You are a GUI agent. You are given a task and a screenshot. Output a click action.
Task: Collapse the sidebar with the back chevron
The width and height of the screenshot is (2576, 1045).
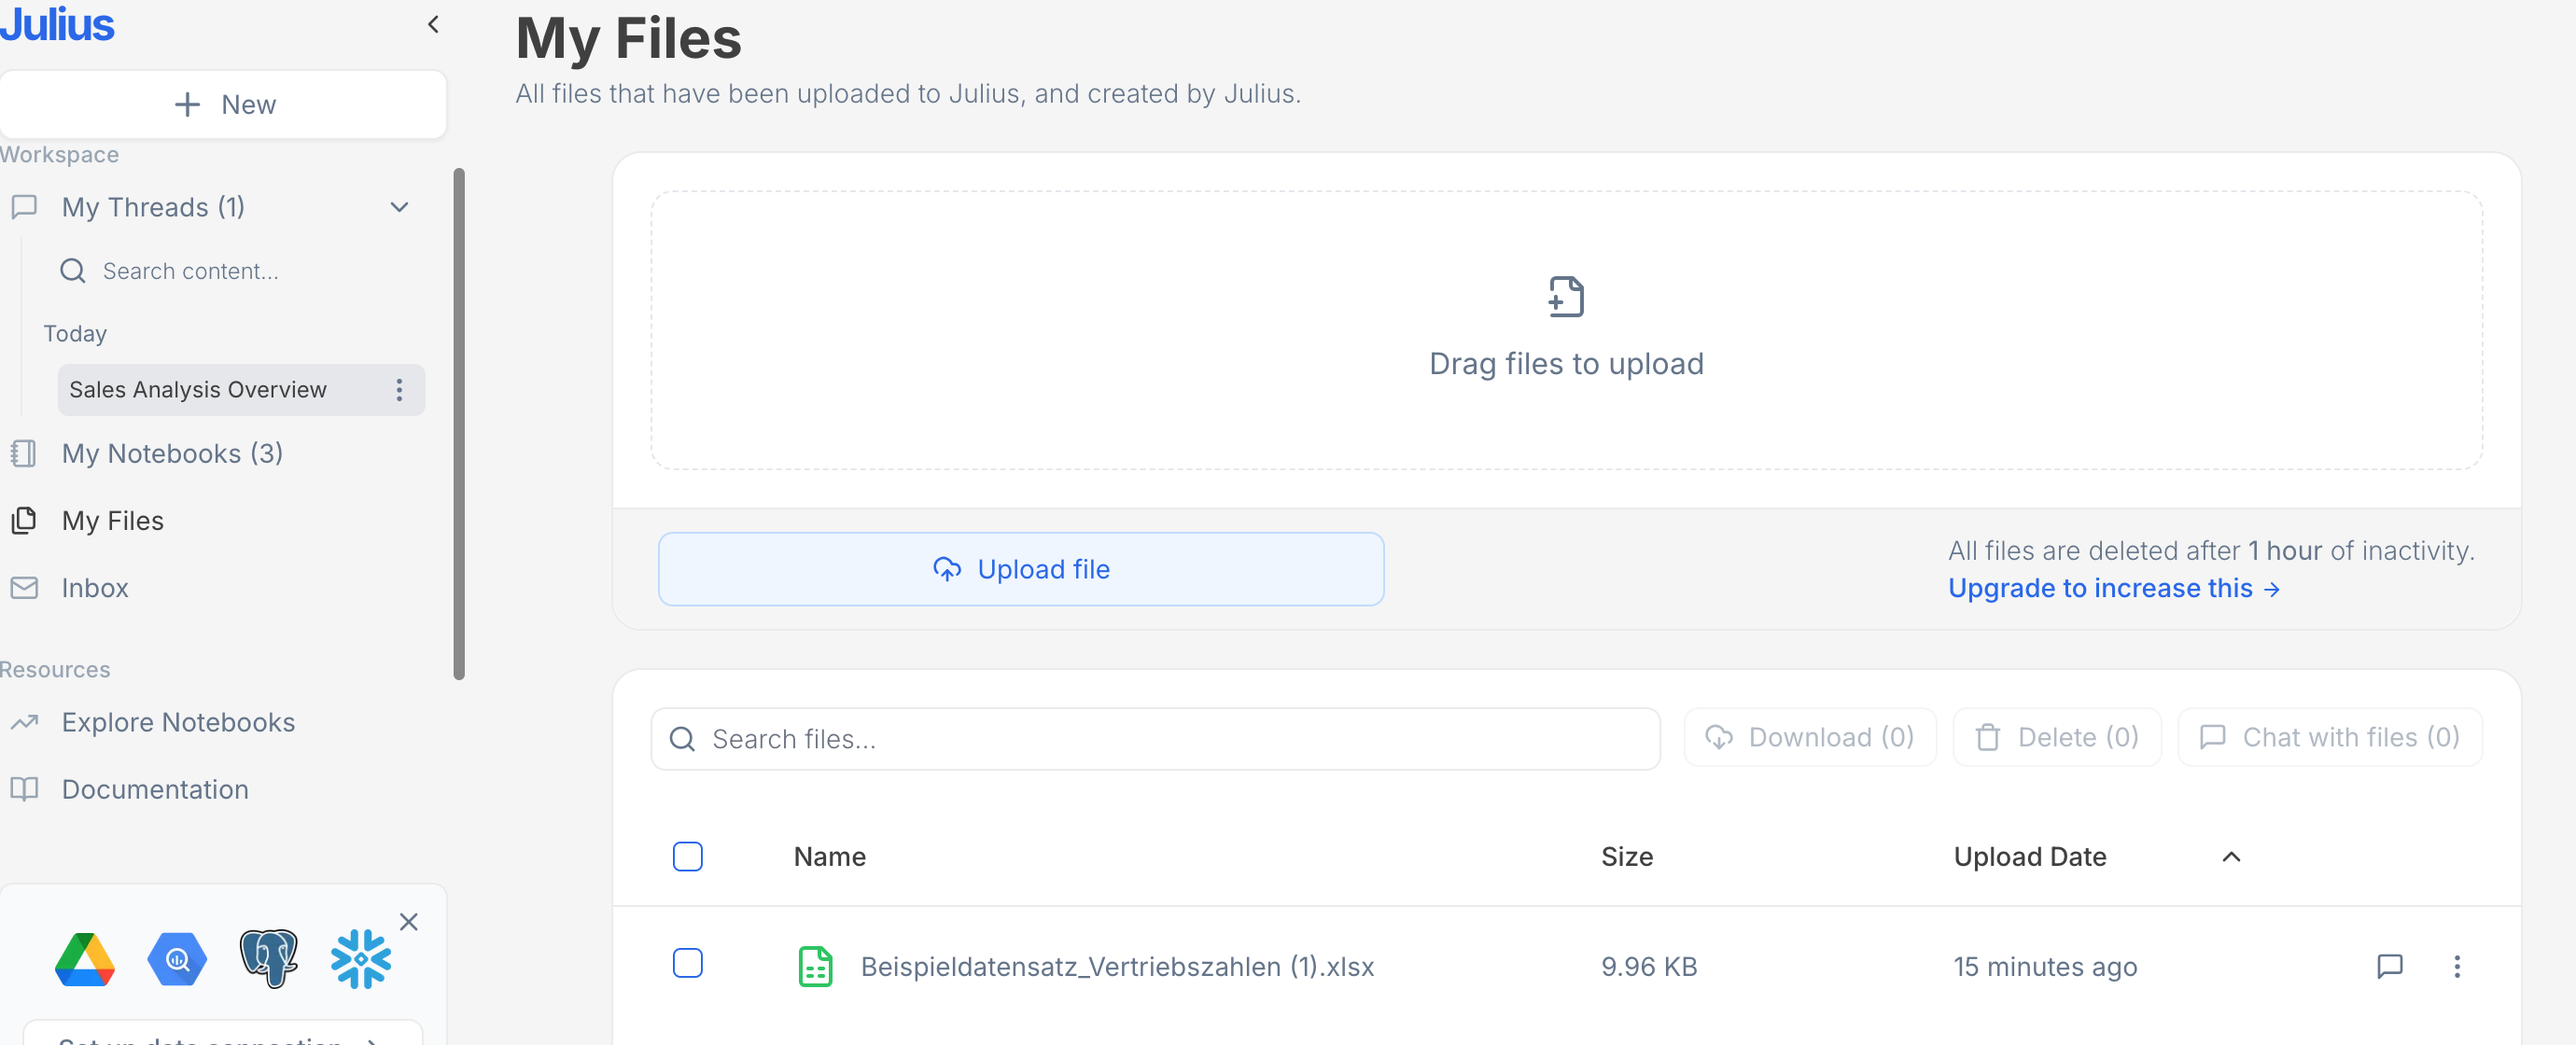click(x=433, y=24)
